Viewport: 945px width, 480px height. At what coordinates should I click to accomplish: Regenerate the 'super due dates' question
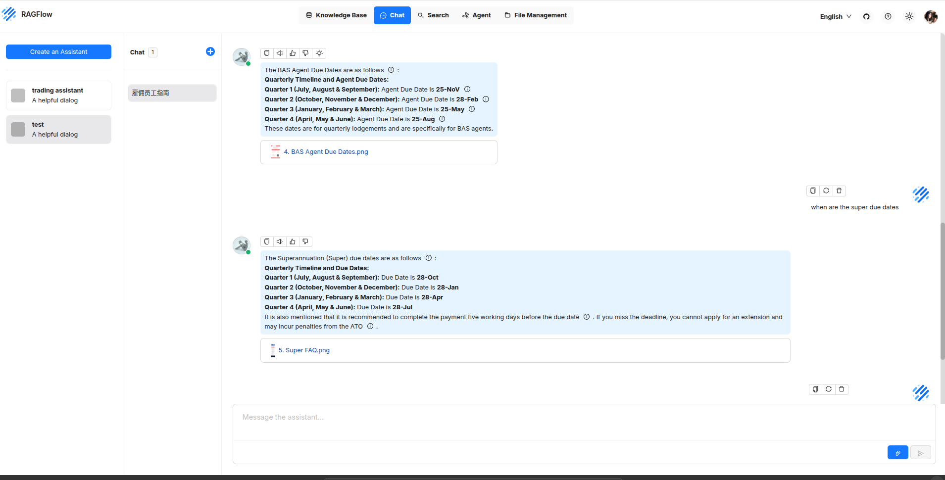pyautogui.click(x=826, y=191)
